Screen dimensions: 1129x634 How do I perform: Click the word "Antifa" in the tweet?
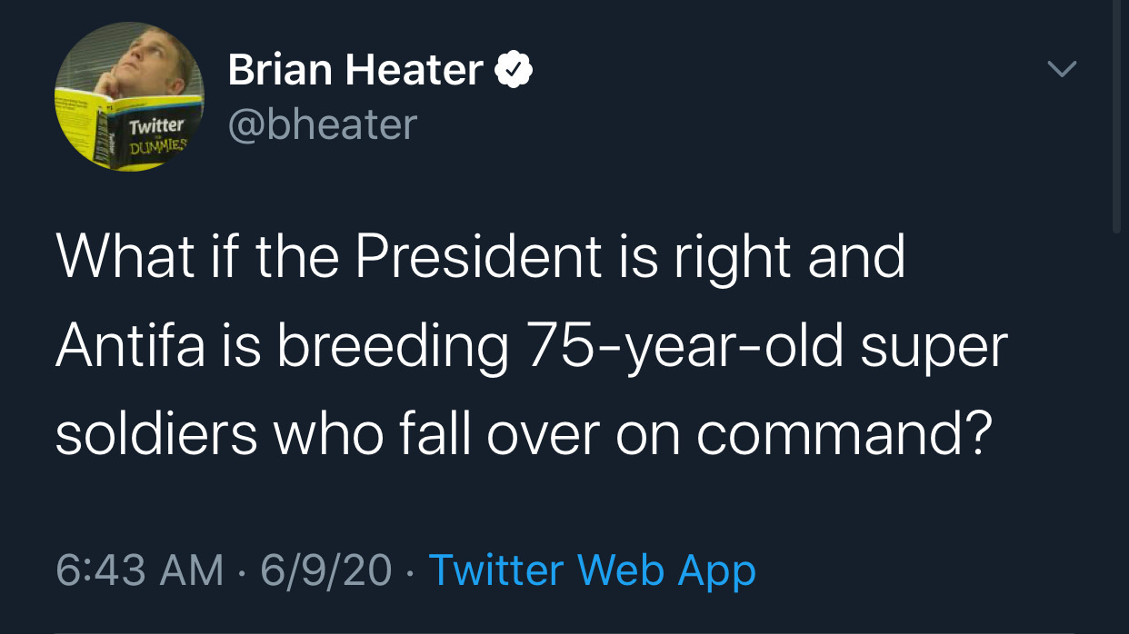(x=130, y=347)
